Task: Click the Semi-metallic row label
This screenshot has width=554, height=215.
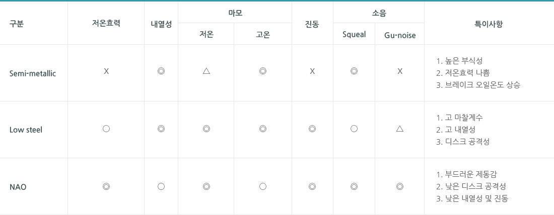Action: point(33,74)
